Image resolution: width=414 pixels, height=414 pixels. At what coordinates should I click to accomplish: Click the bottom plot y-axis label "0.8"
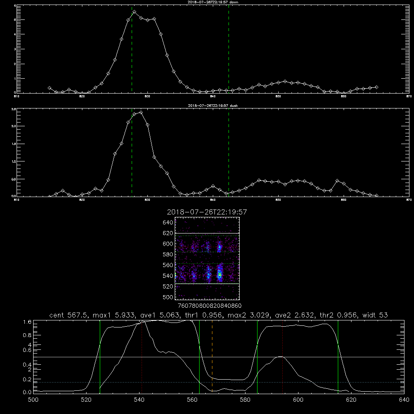coord(27,335)
